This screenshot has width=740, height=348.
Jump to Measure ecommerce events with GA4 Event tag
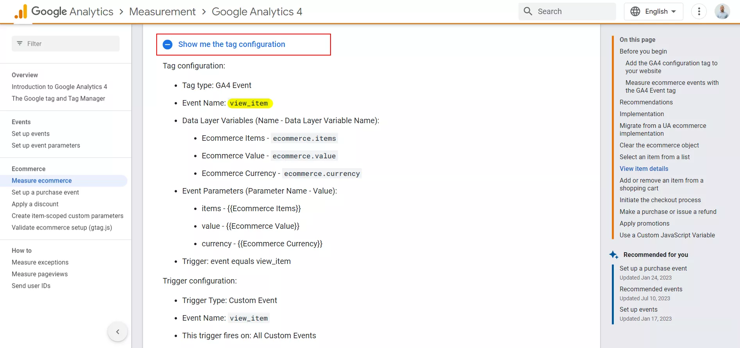pos(672,86)
